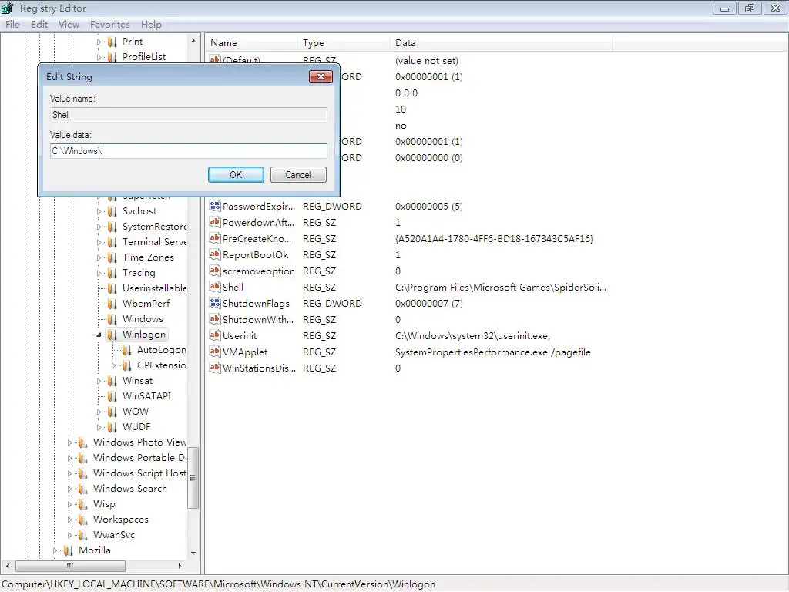The image size is (789, 592).
Task: Click the GPExtensio folder icon
Action: coord(127,365)
